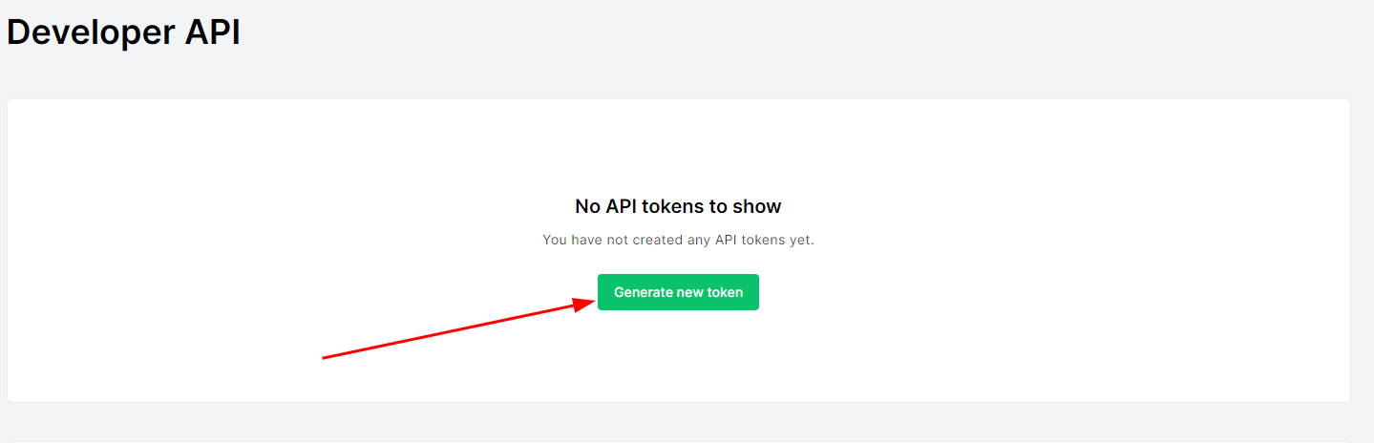Click the word 'yet.' in the description
The height and width of the screenshot is (443, 1374).
tap(799, 240)
